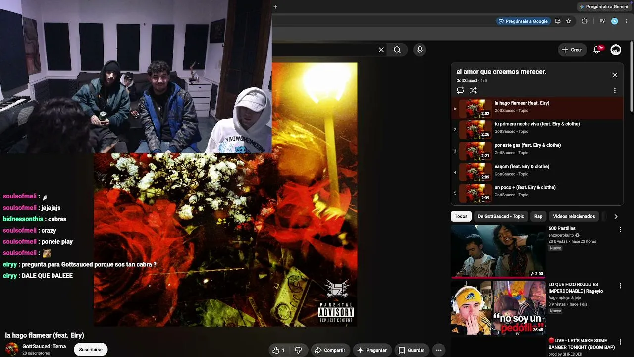Show more filter chips with the arrow

pyautogui.click(x=616, y=216)
